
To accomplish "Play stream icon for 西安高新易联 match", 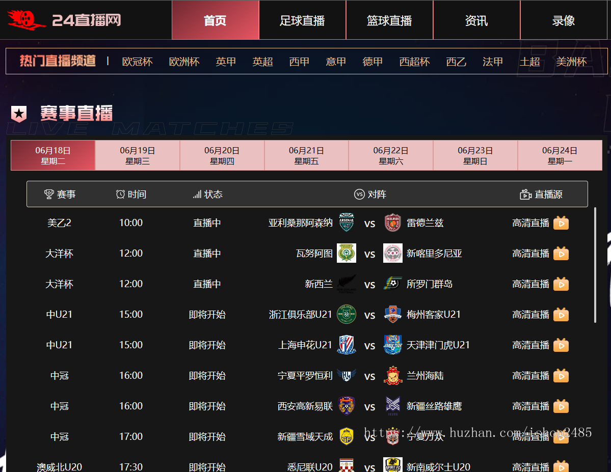I will click(561, 406).
